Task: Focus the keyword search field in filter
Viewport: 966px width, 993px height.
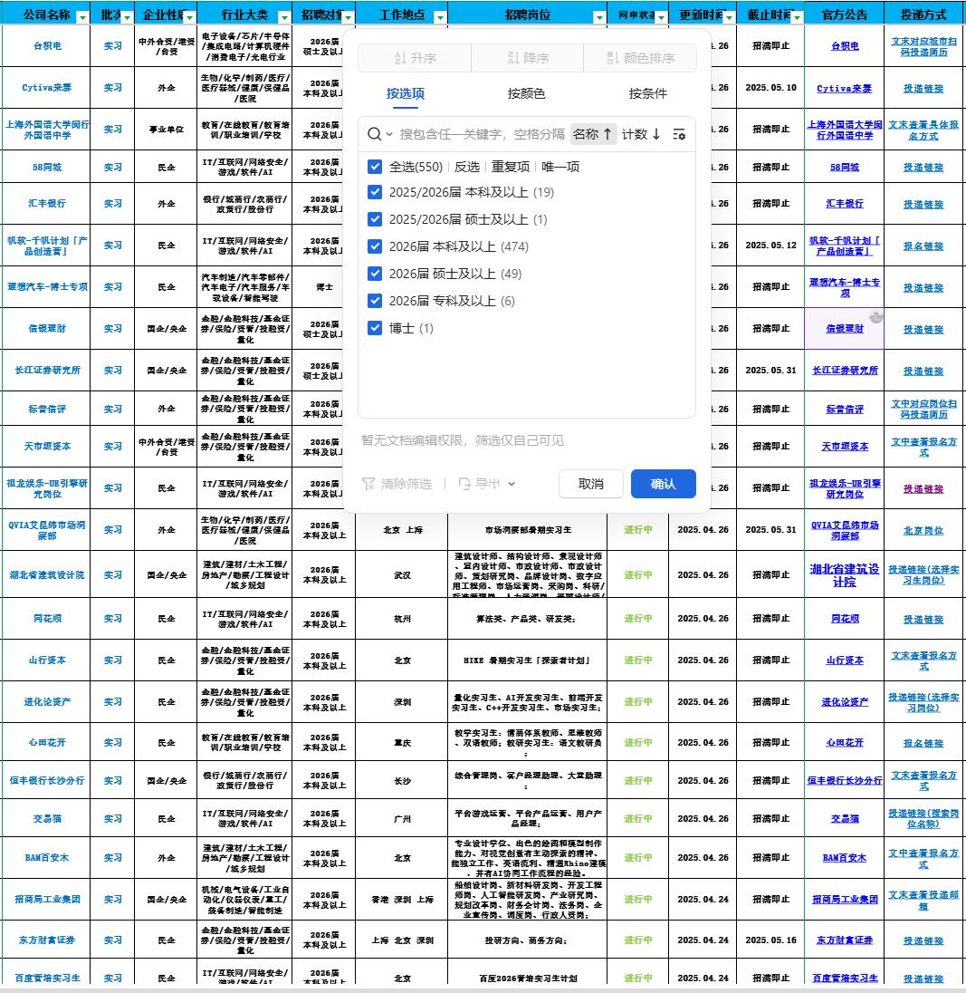Action: tap(482, 134)
